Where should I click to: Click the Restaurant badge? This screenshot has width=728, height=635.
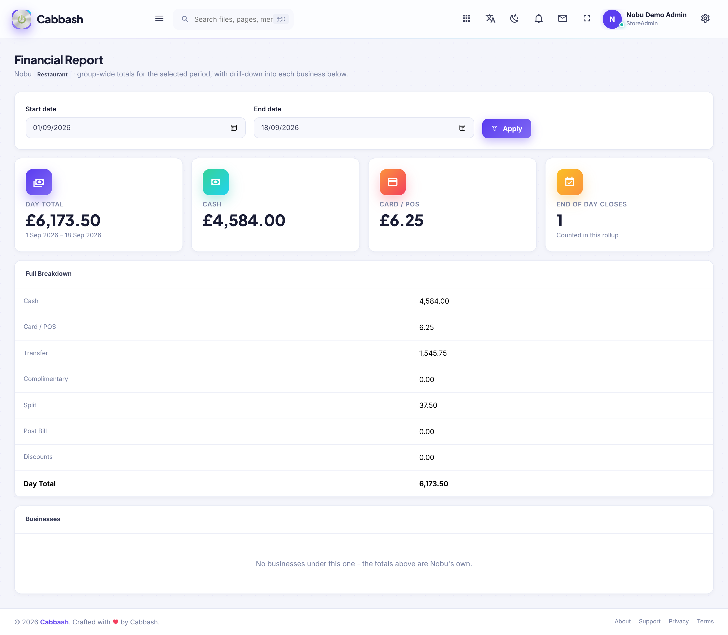[52, 74]
